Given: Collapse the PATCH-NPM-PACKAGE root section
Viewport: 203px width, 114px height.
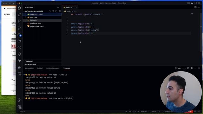Looking at the screenshot, I should pos(34,11).
